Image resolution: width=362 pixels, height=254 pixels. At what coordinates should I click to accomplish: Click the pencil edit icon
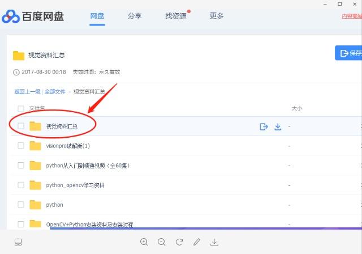(x=197, y=242)
